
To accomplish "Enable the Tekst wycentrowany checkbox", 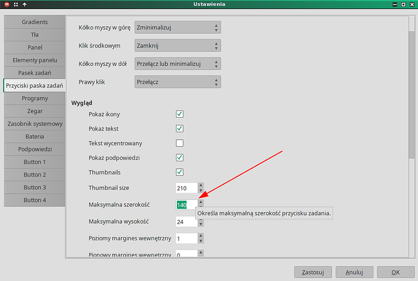I will click(179, 143).
